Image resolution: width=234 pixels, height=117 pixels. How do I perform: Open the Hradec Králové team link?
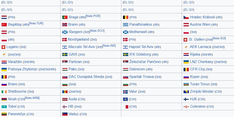pyautogui.click(x=202, y=17)
